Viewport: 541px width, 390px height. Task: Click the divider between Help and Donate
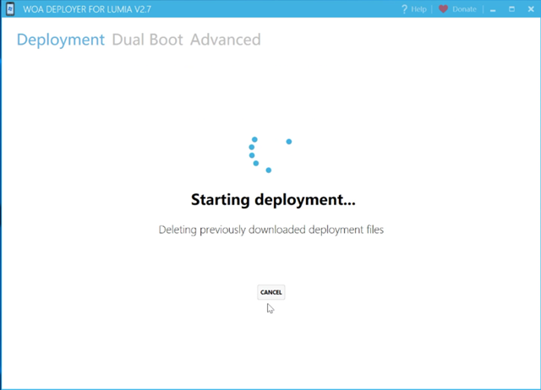[x=432, y=9]
